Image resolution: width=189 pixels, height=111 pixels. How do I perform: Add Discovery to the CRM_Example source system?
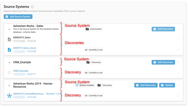(x=163, y=62)
